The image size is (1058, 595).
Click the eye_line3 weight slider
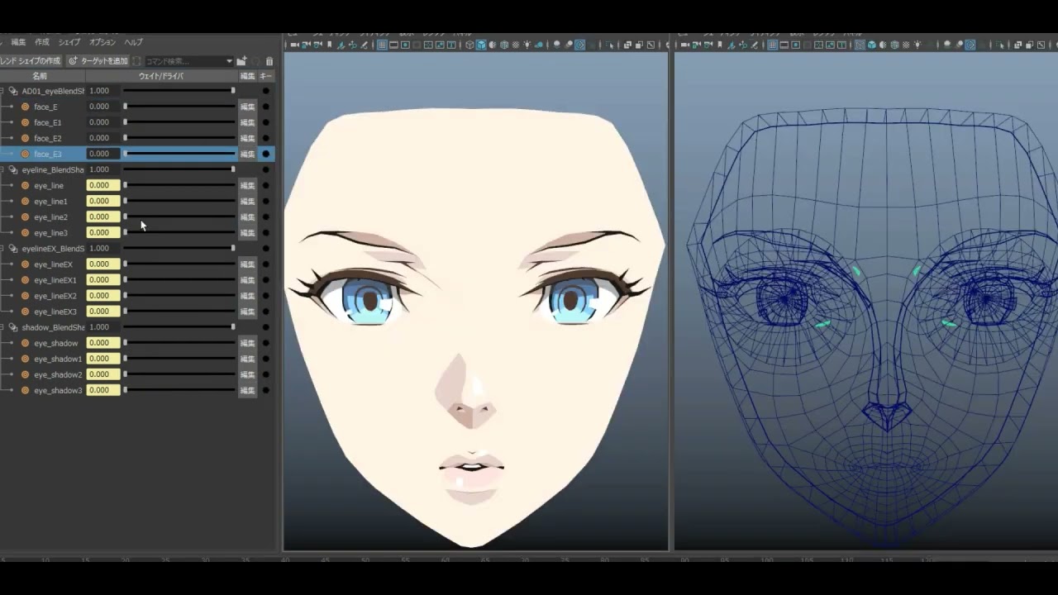pyautogui.click(x=179, y=232)
